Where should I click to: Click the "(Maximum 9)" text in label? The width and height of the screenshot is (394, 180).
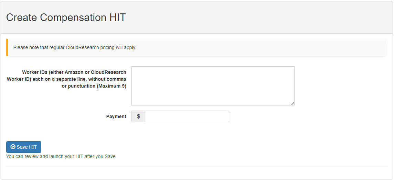coord(112,86)
